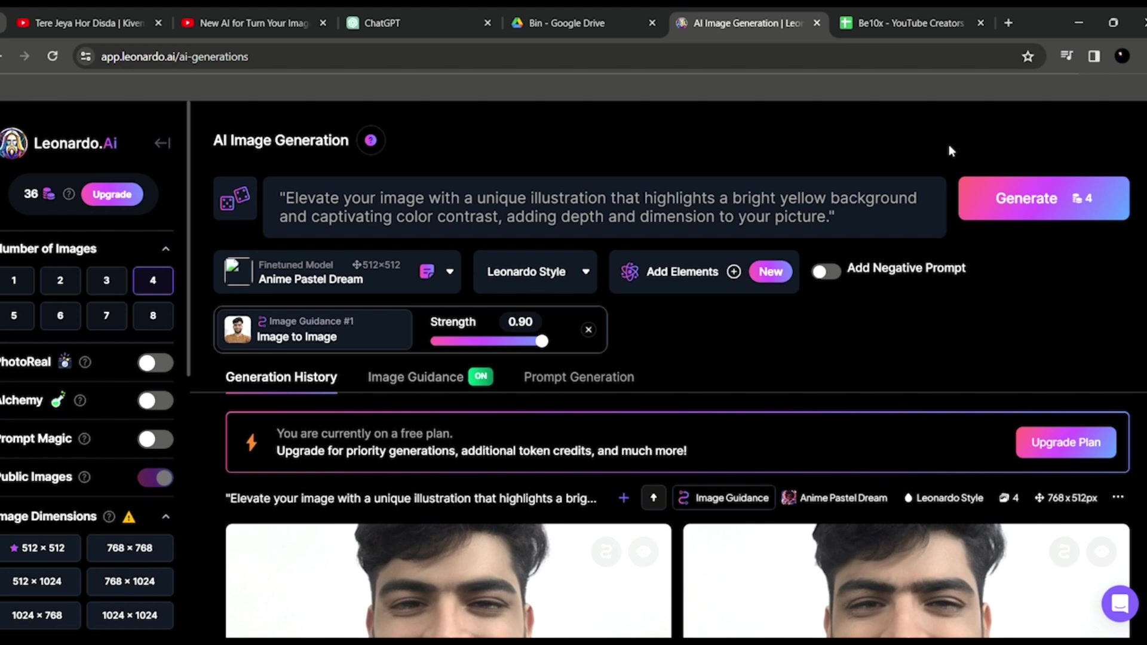Click the token info question mark icon
This screenshot has width=1147, height=645.
(x=69, y=194)
